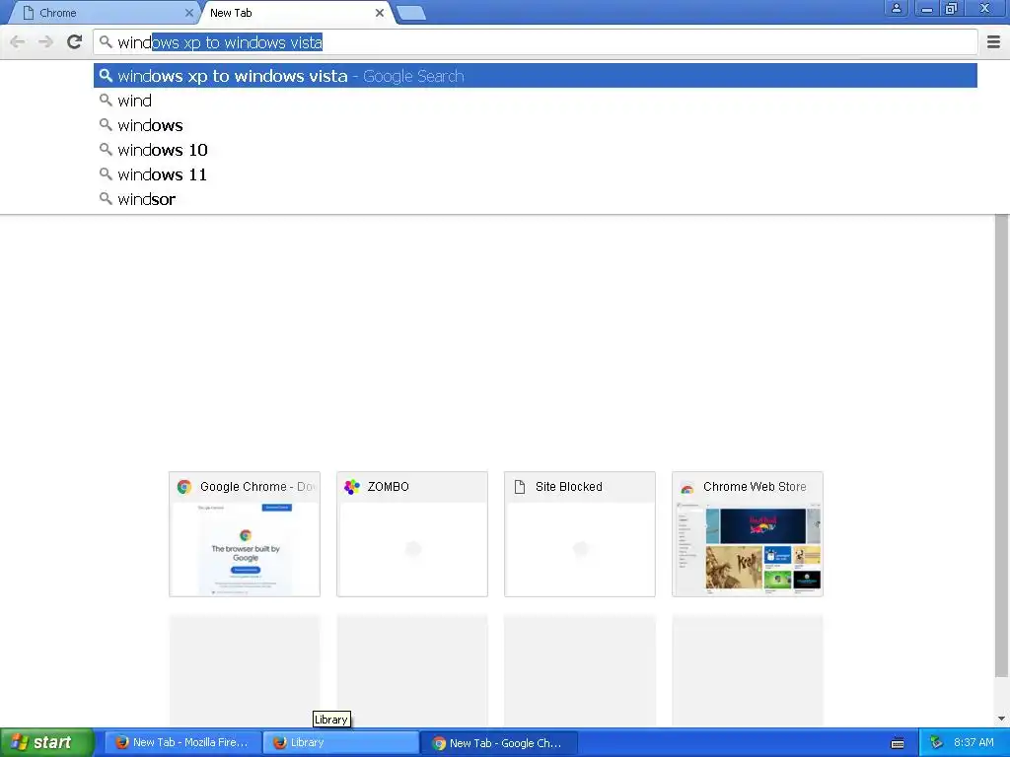Screen dimensions: 1010x757
Task: Open the Windows start menu
Action: pyautogui.click(x=47, y=742)
